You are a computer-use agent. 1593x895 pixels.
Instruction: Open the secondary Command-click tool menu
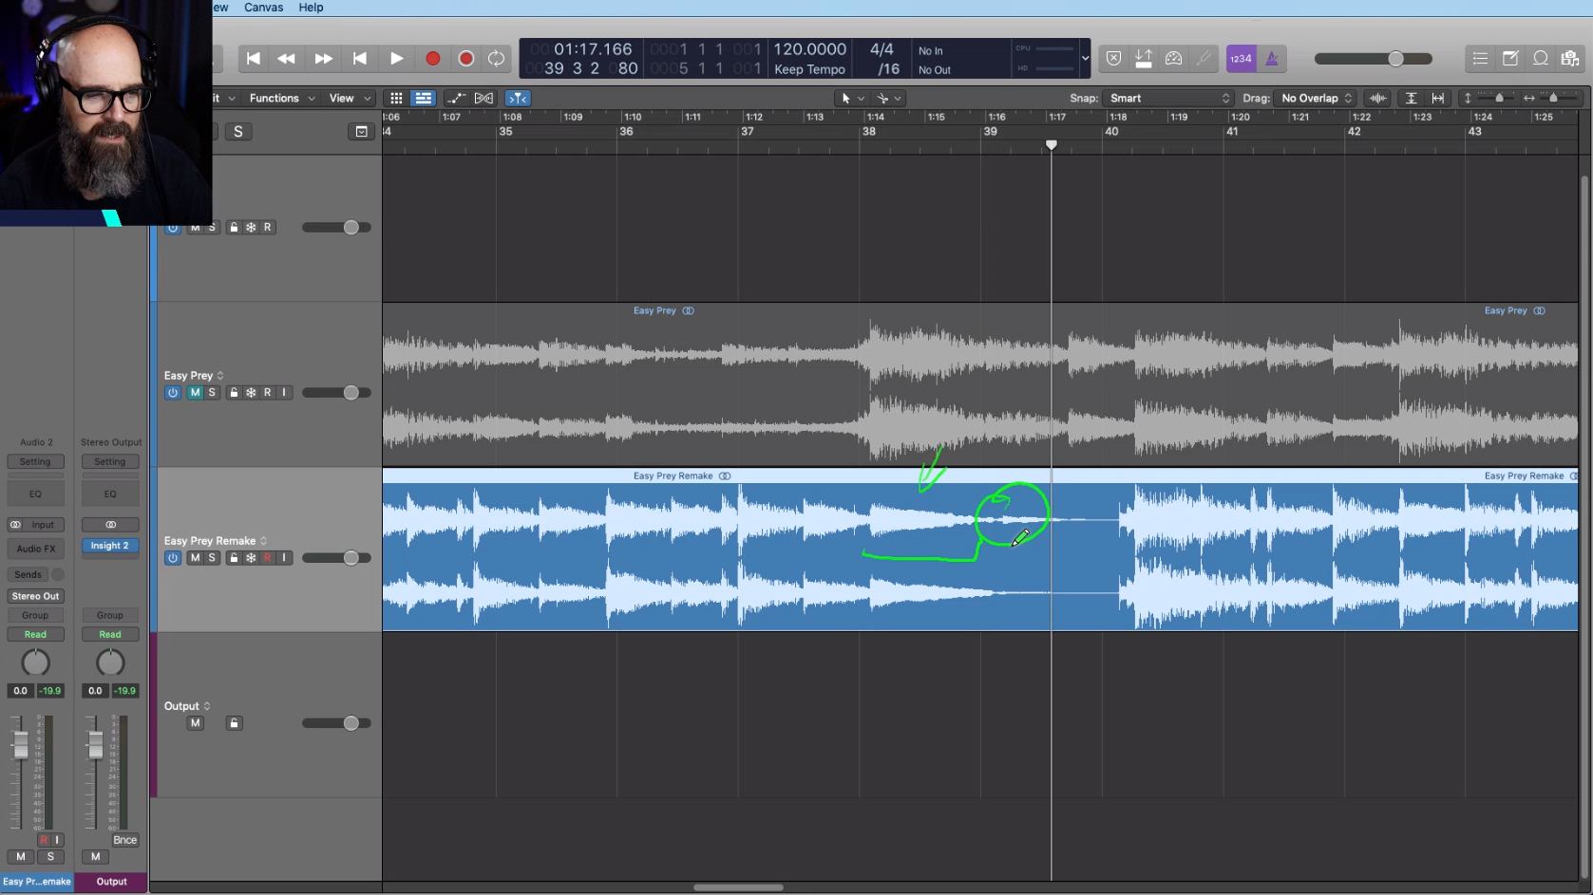[889, 99]
